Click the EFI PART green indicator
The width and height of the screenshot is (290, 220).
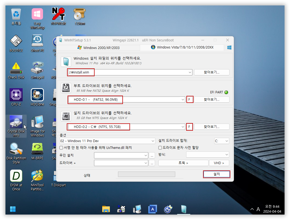[226, 92]
